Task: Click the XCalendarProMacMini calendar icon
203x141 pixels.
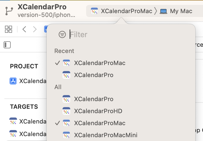Action: 67,135
